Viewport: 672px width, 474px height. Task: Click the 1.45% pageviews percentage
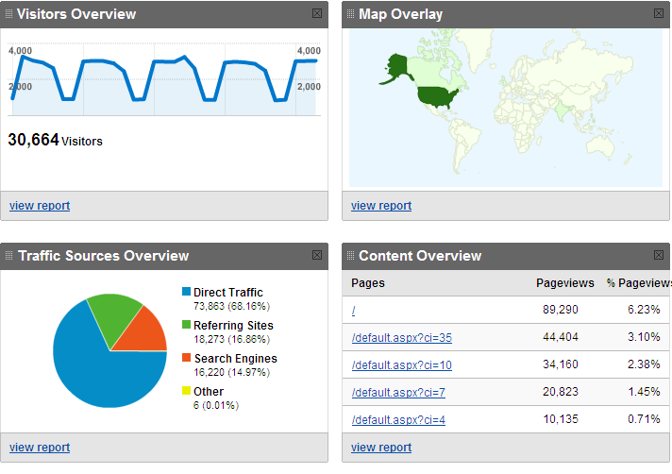644,392
